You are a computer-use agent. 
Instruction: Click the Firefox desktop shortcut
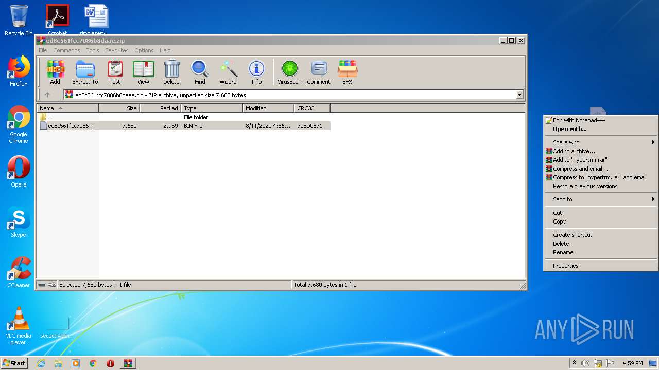[19, 71]
